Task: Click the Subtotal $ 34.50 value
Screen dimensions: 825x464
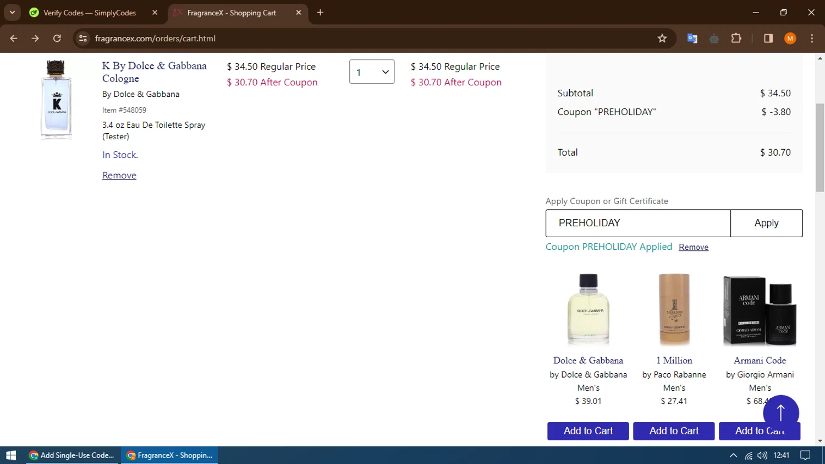Action: click(x=776, y=93)
